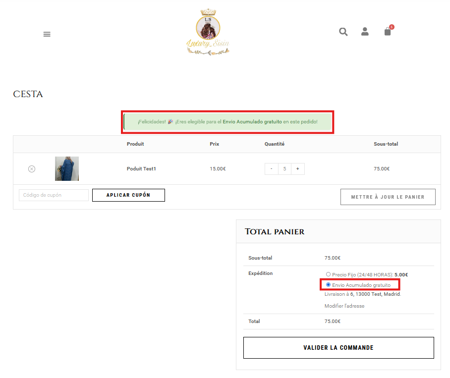
Task: Click the quantity number field
Action: pyautogui.click(x=284, y=169)
